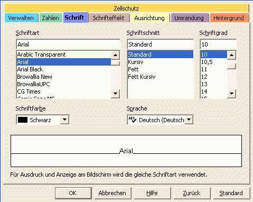Click the black color swatch in Schriftfarbe
Screen dimensions: 253x202
23,120
